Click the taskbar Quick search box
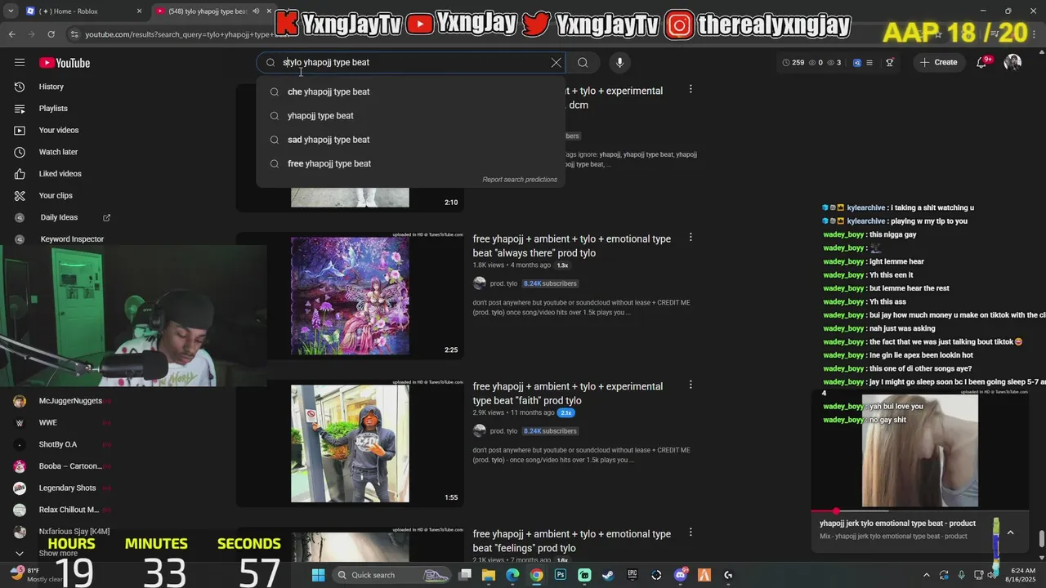The image size is (1046, 588). (x=391, y=575)
